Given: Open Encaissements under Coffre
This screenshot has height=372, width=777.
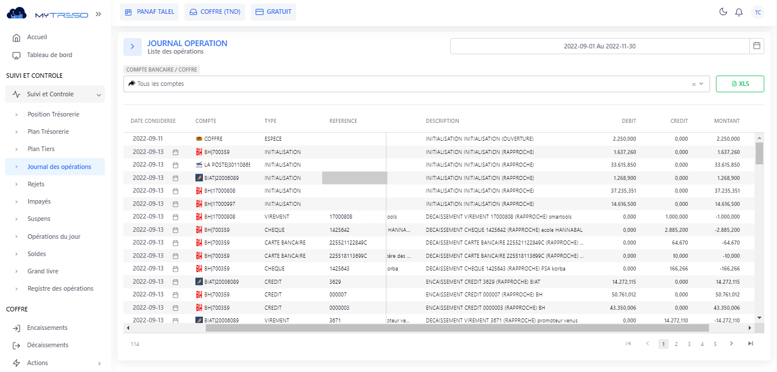Looking at the screenshot, I should click(47, 328).
